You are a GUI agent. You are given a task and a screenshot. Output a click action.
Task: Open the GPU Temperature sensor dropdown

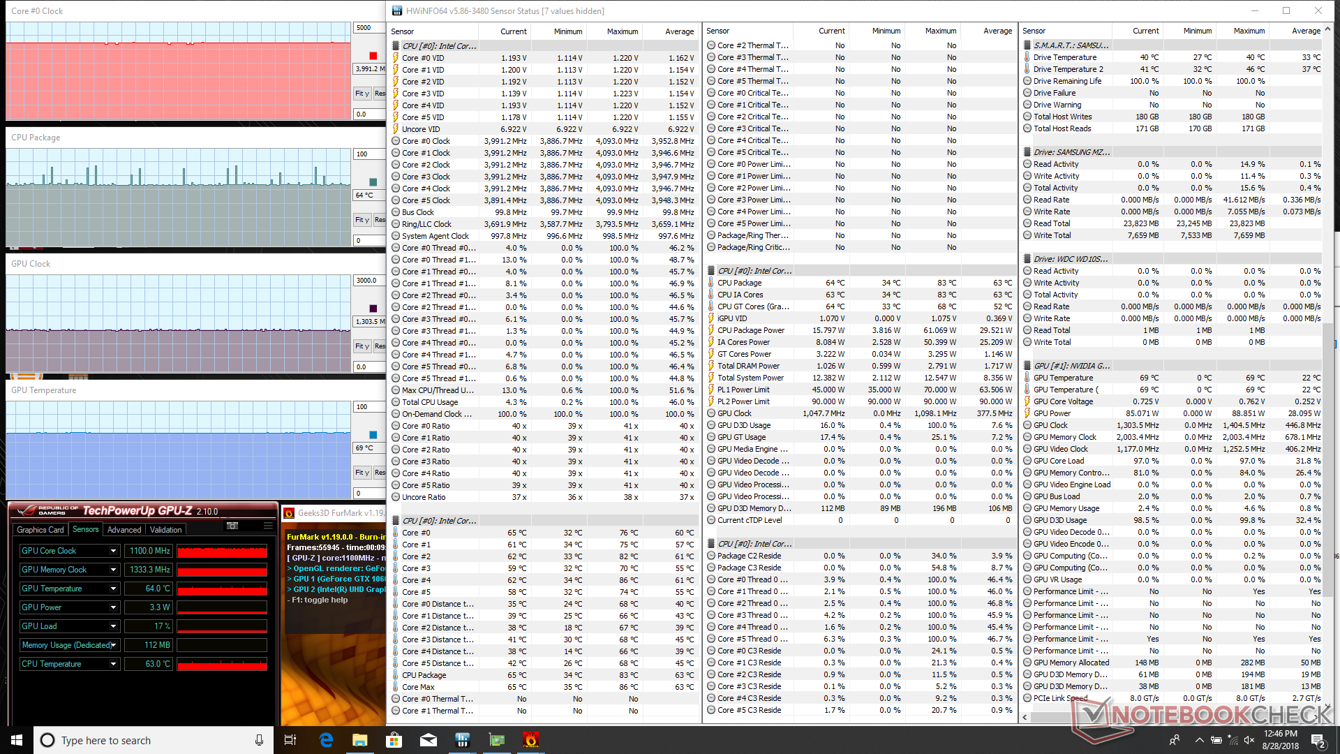113,589
